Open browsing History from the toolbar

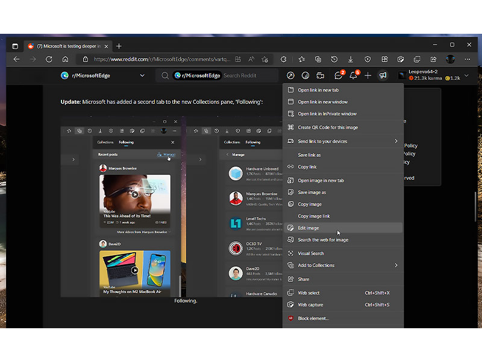334,59
